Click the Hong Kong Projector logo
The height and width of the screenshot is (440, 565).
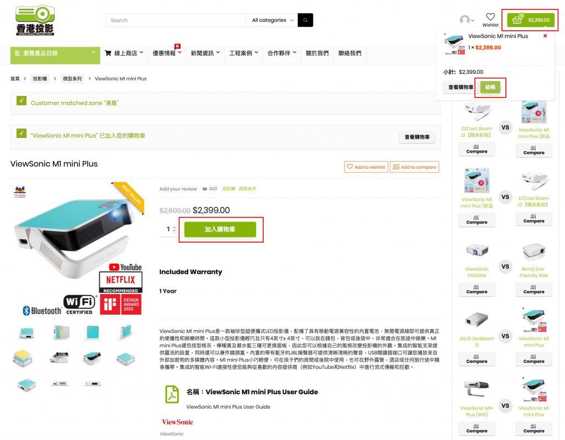click(35, 20)
